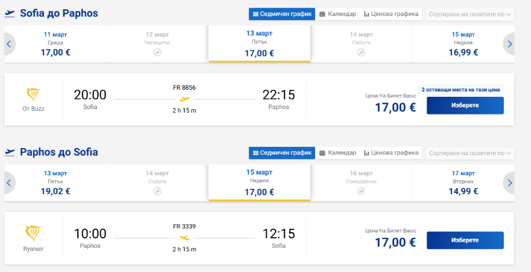The image size is (531, 272).
Task: Switch return view to Ценова графика tab
Action: 391,153
